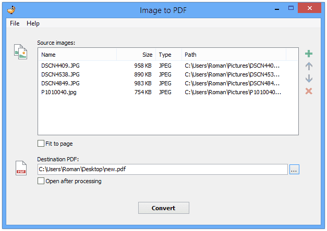Image resolution: width=327 pixels, height=231 pixels.
Task: Click the browse button with three dots
Action: [294, 170]
